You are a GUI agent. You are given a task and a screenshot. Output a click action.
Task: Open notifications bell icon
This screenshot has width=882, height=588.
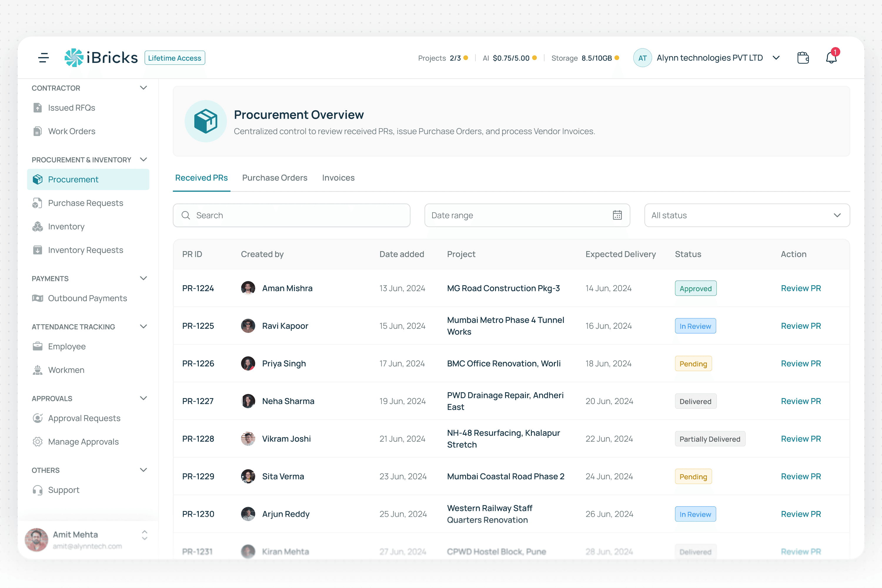831,57
